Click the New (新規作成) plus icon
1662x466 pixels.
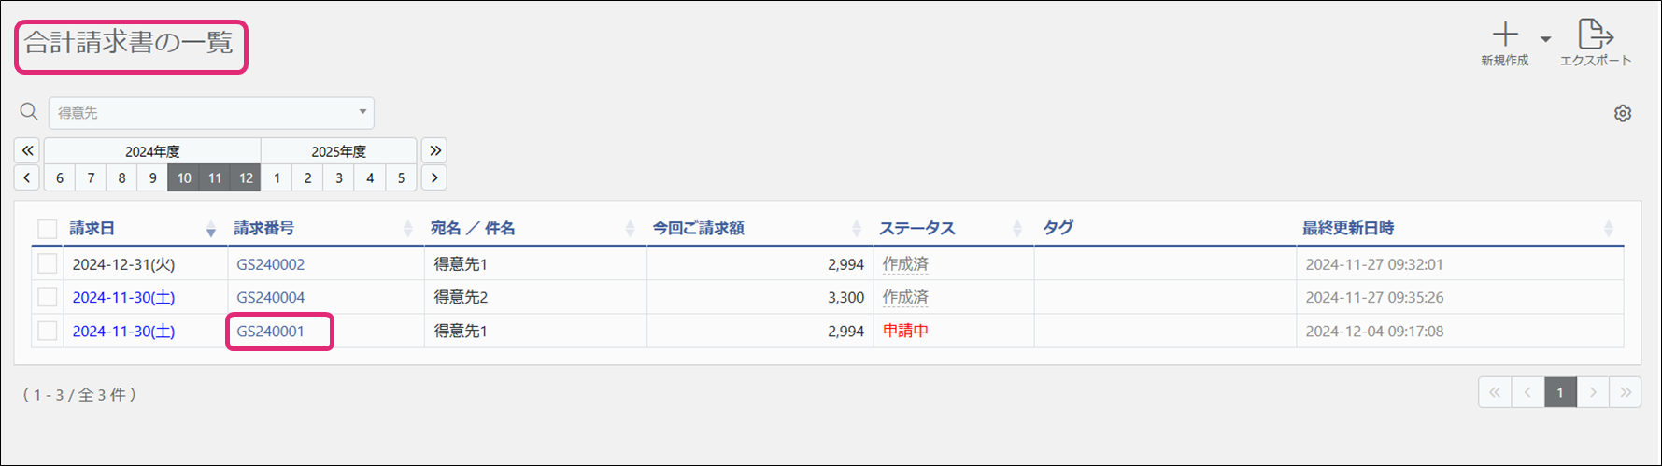[x=1504, y=35]
